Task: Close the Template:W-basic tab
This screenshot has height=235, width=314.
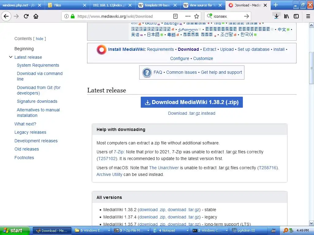Action: coord(175,5)
